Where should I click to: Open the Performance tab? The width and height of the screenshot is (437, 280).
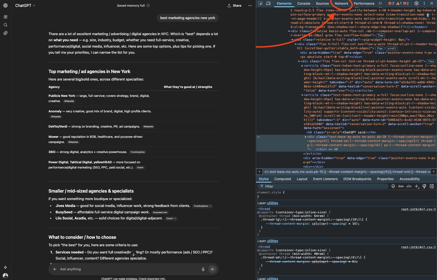pyautogui.click(x=364, y=4)
